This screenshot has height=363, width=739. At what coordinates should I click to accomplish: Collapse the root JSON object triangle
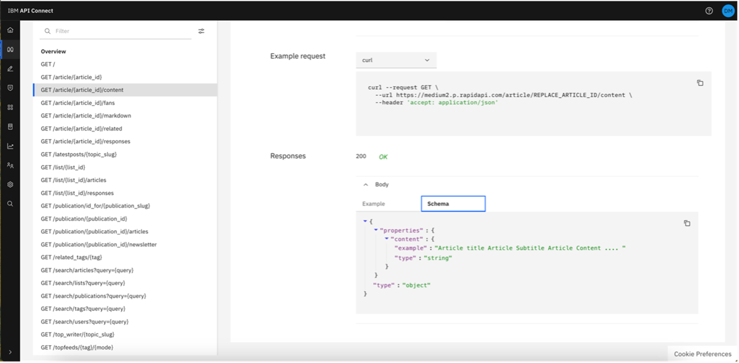tap(365, 221)
